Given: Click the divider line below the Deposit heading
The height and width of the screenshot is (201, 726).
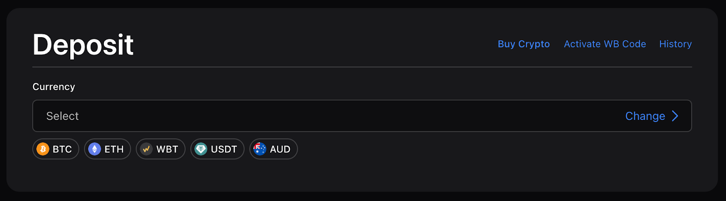Looking at the screenshot, I should [x=362, y=67].
